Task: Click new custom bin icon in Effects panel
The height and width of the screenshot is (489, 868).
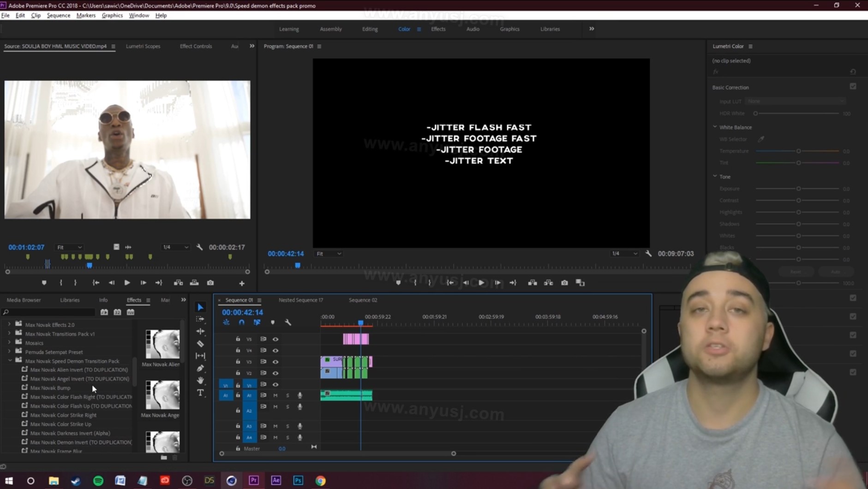Action: (x=164, y=458)
